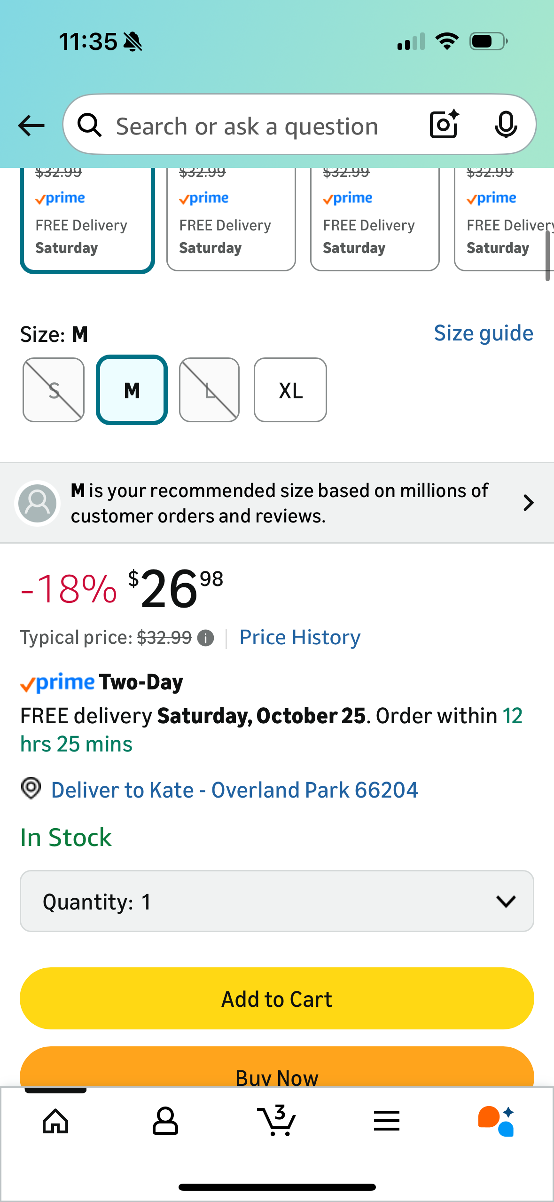Select the second color variant card
The height and width of the screenshot is (1202, 554).
(x=231, y=219)
